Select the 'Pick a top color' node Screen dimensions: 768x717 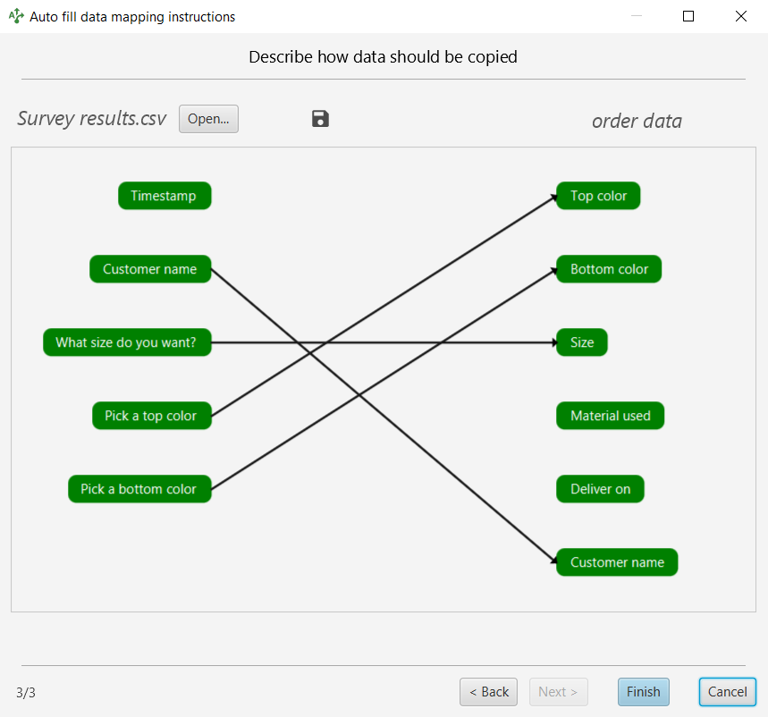pos(152,416)
